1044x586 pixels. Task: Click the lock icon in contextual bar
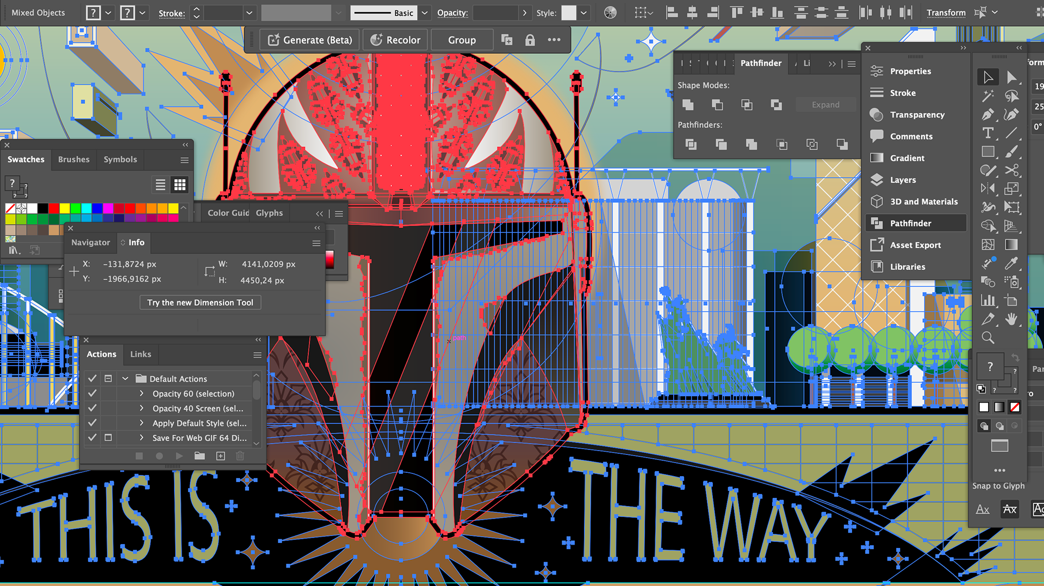pyautogui.click(x=530, y=40)
